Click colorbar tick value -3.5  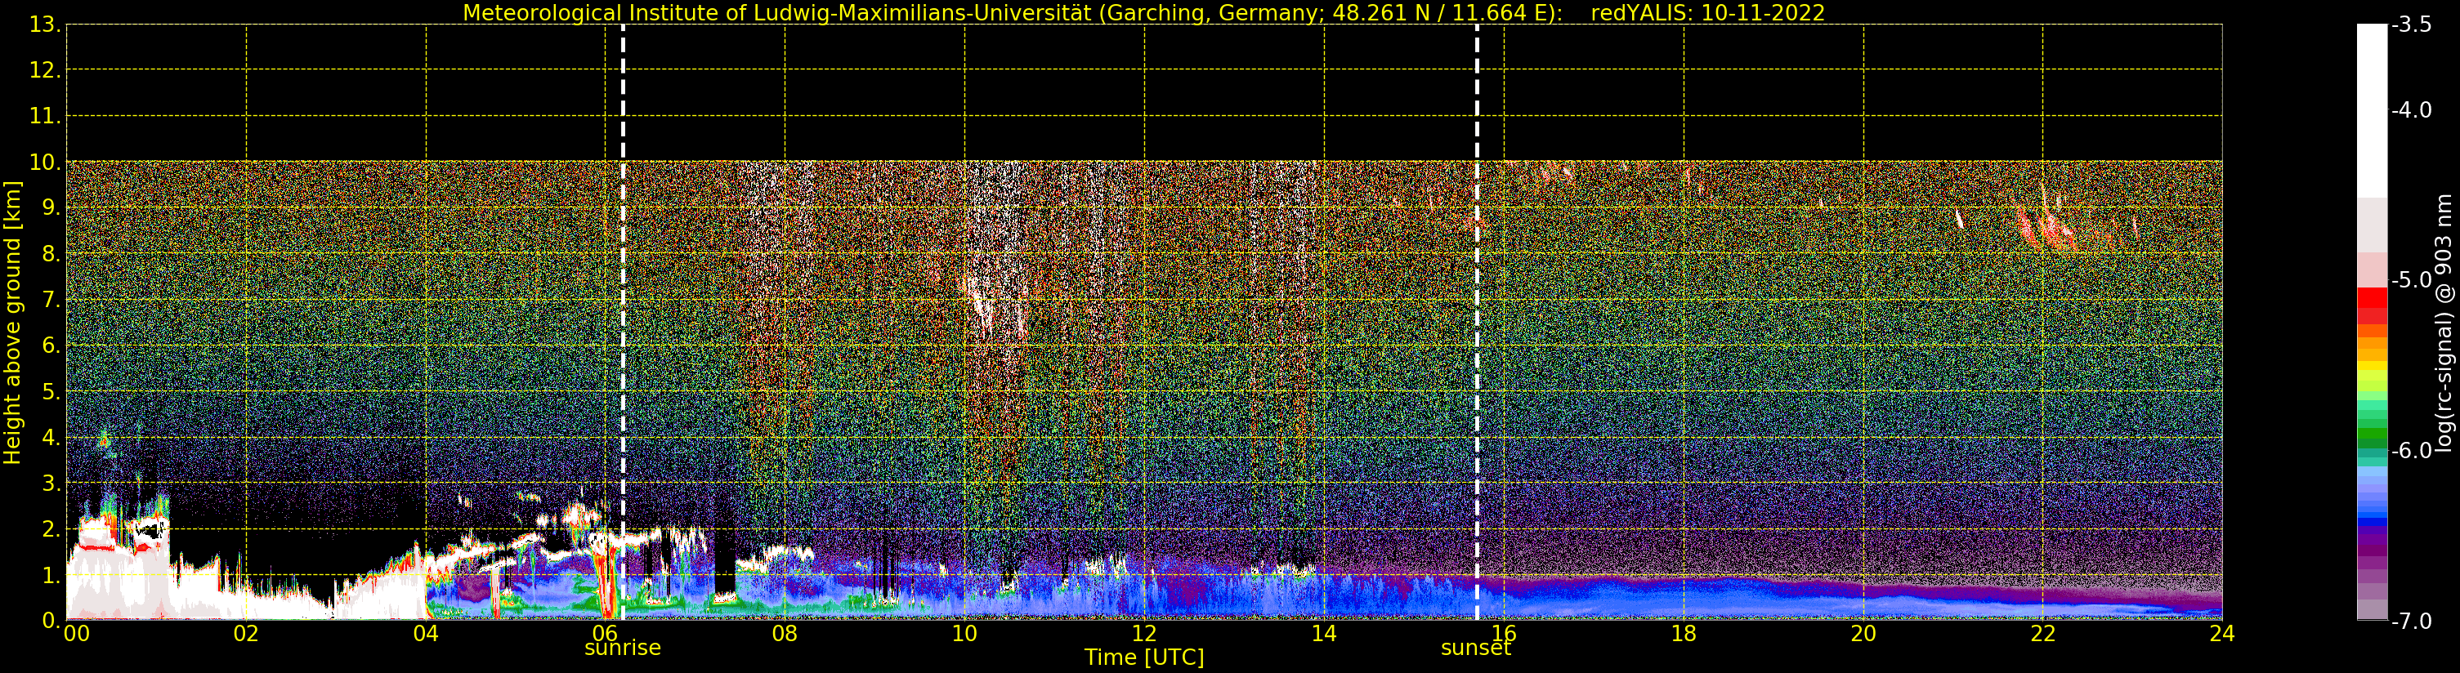pyautogui.click(x=2411, y=25)
